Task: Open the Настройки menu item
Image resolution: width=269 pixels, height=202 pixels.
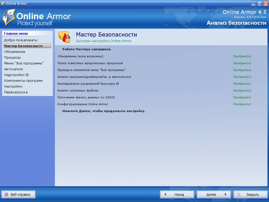Action: [13, 86]
